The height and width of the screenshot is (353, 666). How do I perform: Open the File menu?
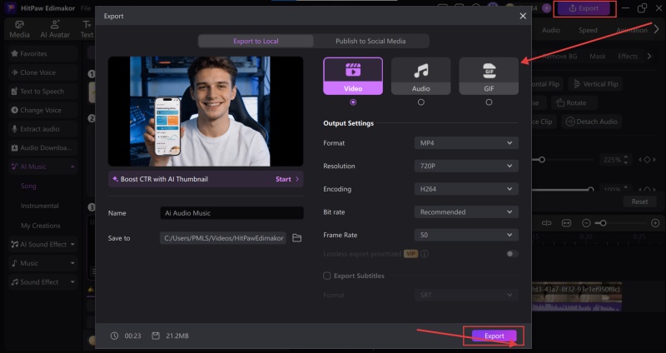tap(86, 8)
